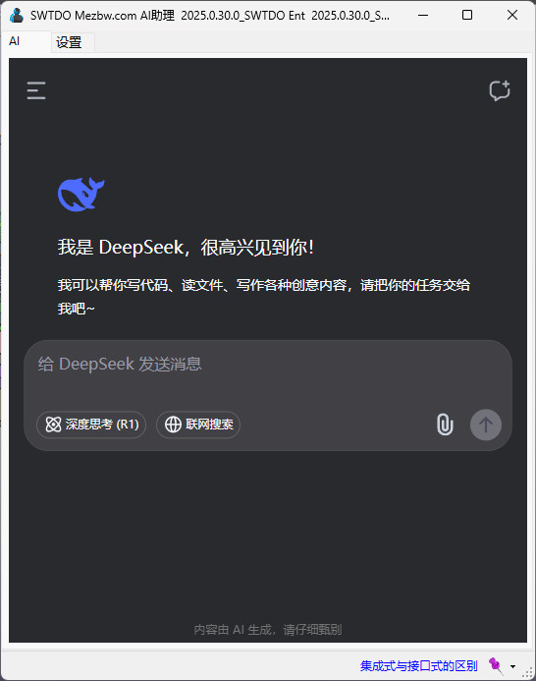The width and height of the screenshot is (536, 681).
Task: Click the purple pushpin icon
Action: point(496,665)
